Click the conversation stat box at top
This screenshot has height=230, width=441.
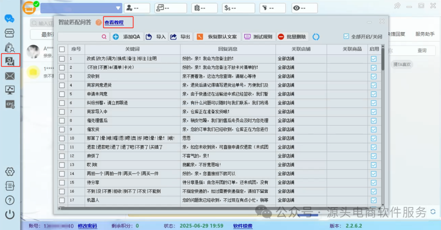pyautogui.click(x=171, y=8)
